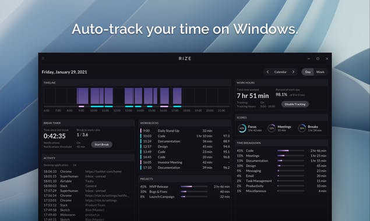Click Meetings row in Time Breakdown
Image resolution: width=370 pixels, height=221 pixels.
point(281,156)
